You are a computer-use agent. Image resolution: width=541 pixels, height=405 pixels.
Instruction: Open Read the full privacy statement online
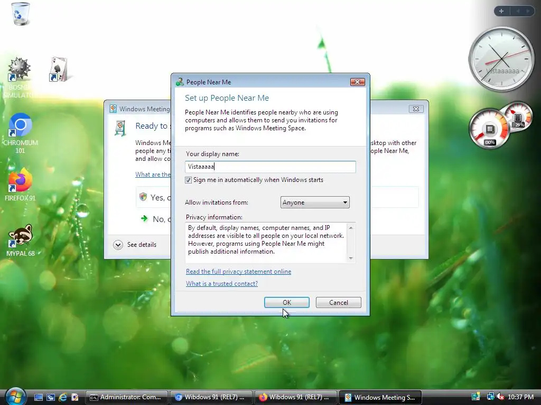coord(238,272)
